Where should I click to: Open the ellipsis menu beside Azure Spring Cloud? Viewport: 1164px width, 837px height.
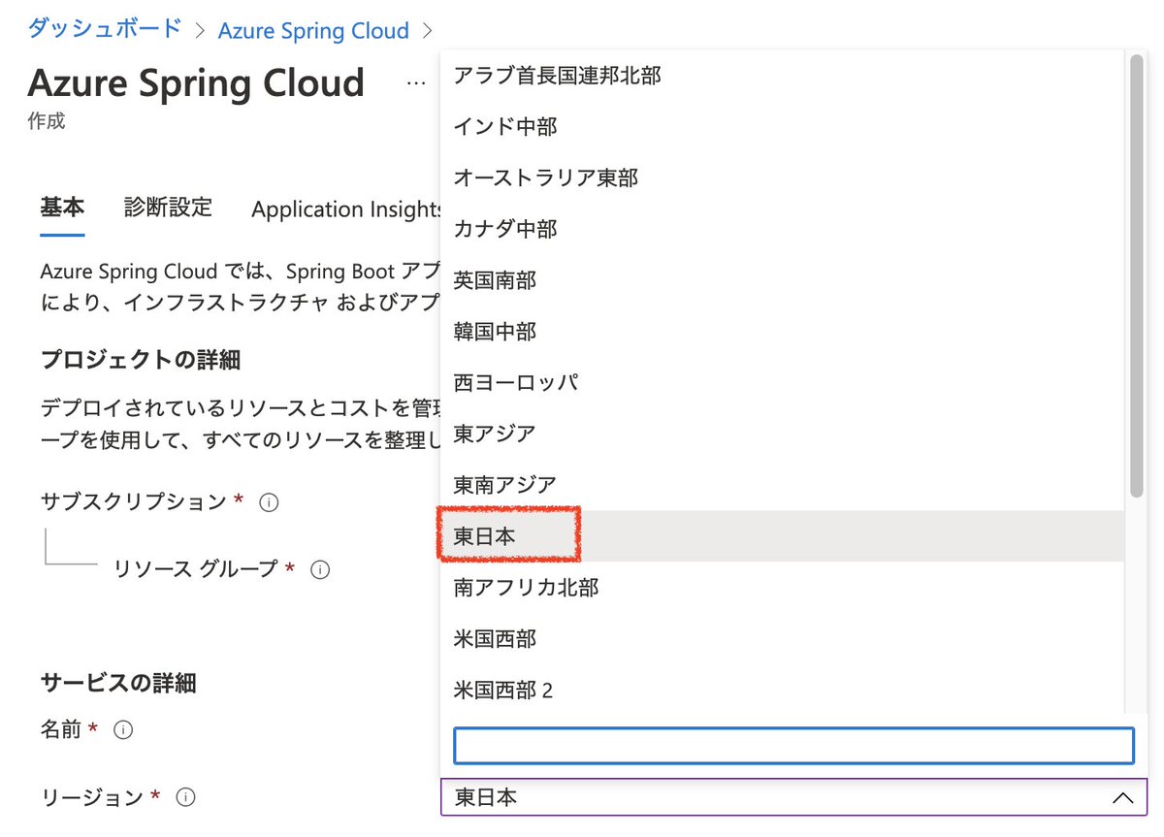pyautogui.click(x=416, y=84)
